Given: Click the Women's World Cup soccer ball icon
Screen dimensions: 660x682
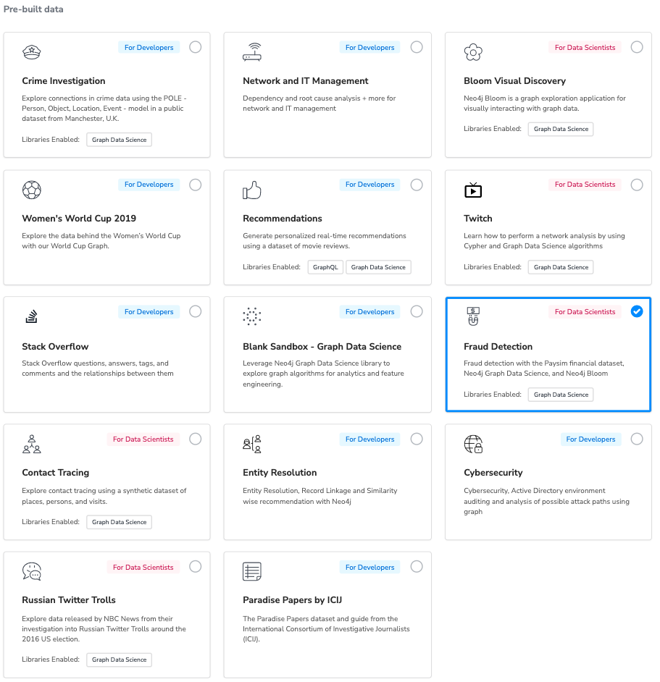Looking at the screenshot, I should (x=31, y=190).
